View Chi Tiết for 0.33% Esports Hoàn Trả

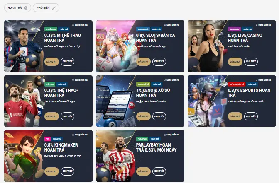coord(251,116)
